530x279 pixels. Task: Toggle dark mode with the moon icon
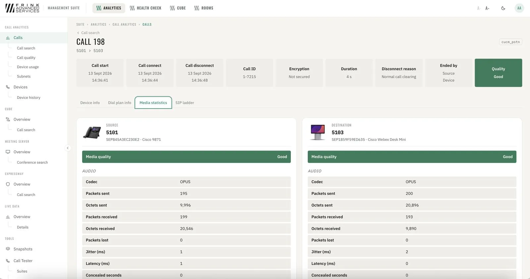click(503, 8)
